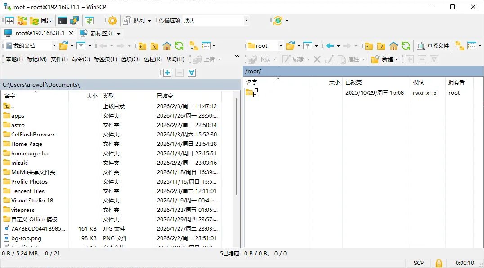Open Preferences via the gear icon
This screenshot has width=484, height=268.
(112, 20)
